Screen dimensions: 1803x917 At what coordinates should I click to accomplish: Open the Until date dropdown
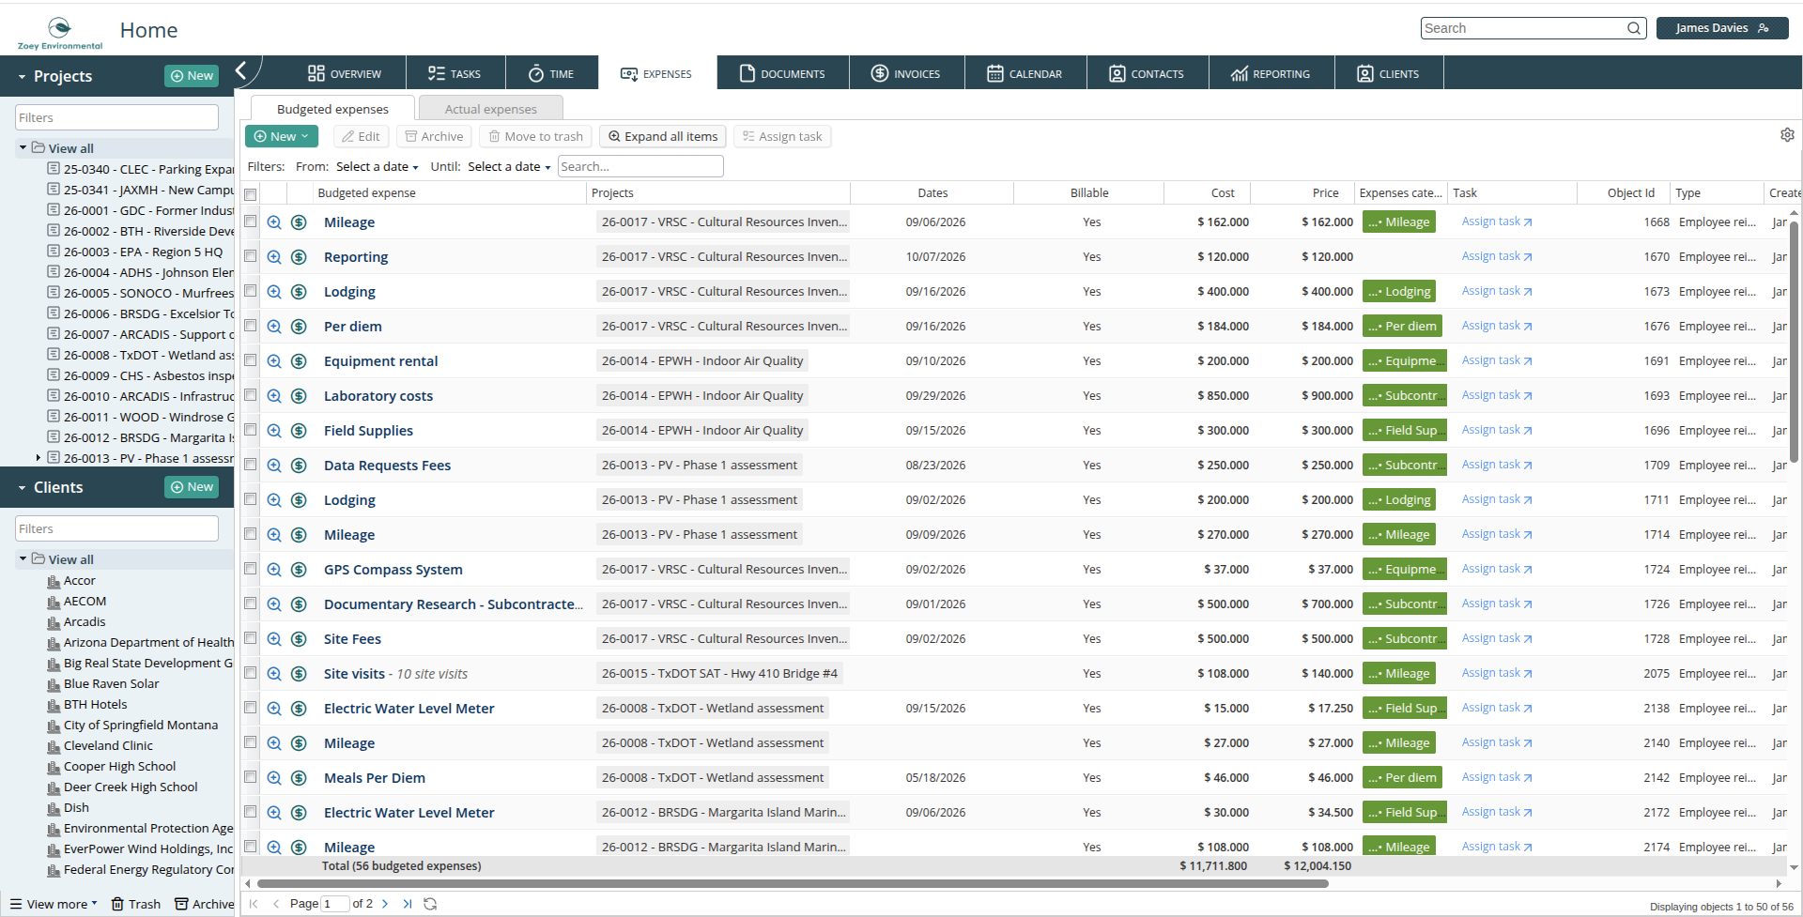(509, 166)
